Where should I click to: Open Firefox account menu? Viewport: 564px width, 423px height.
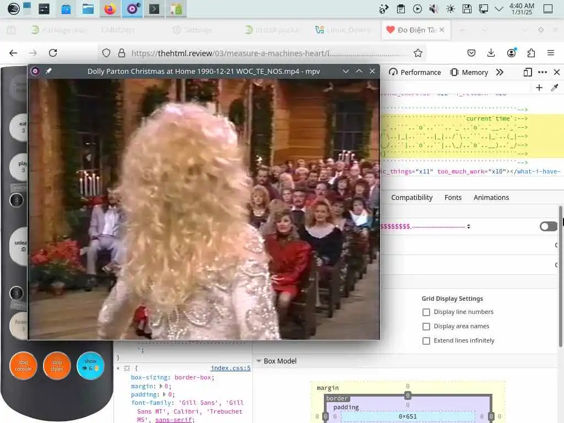point(511,53)
